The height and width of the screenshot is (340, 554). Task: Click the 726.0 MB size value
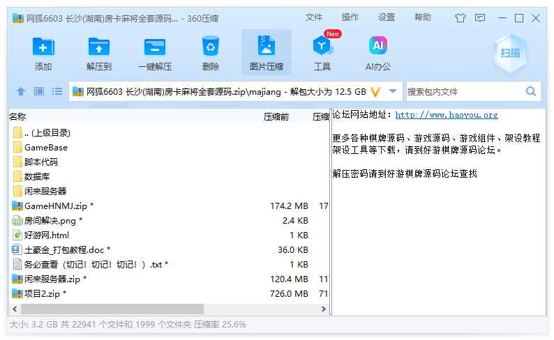pos(289,294)
